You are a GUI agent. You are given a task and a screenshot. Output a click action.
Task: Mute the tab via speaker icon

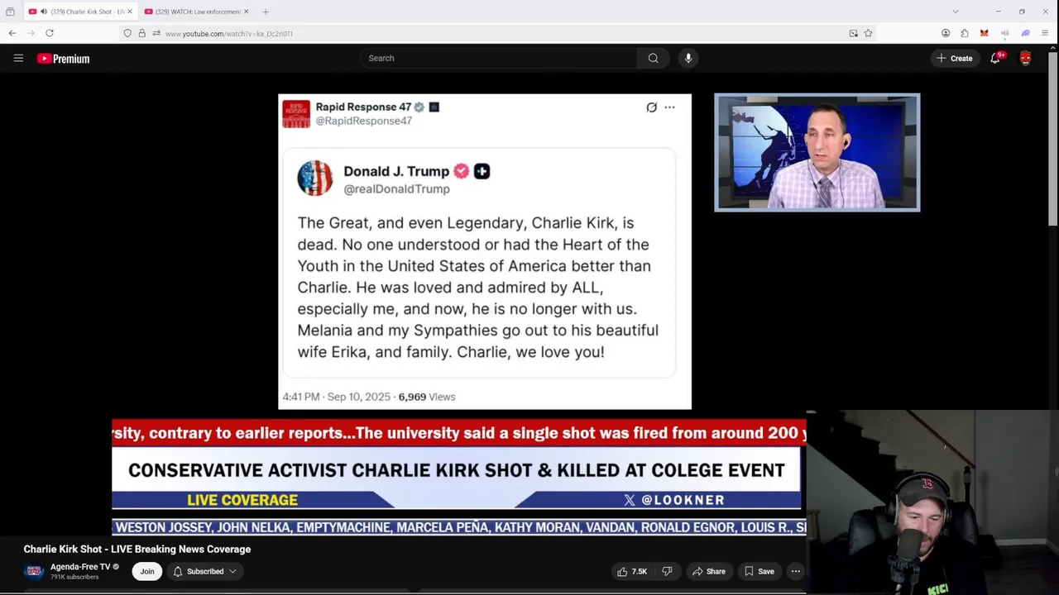43,12
